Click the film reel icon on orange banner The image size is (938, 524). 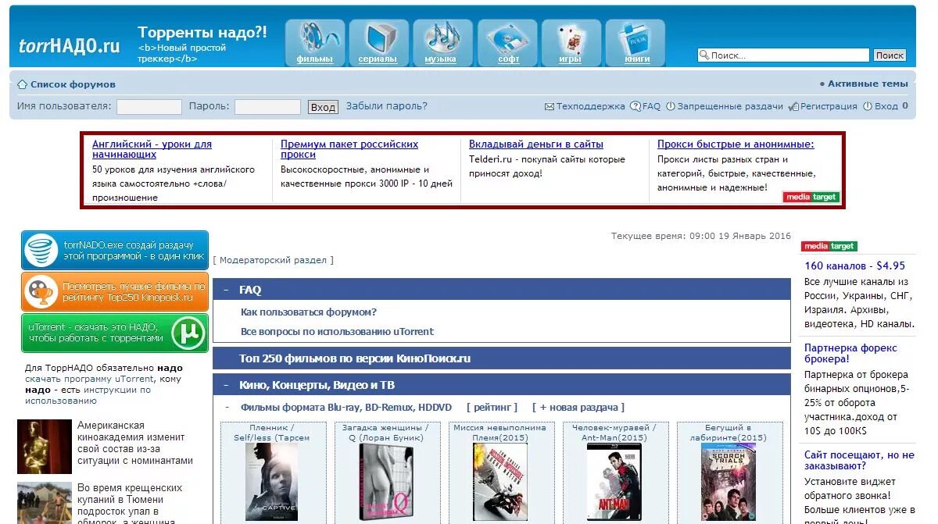click(x=40, y=292)
